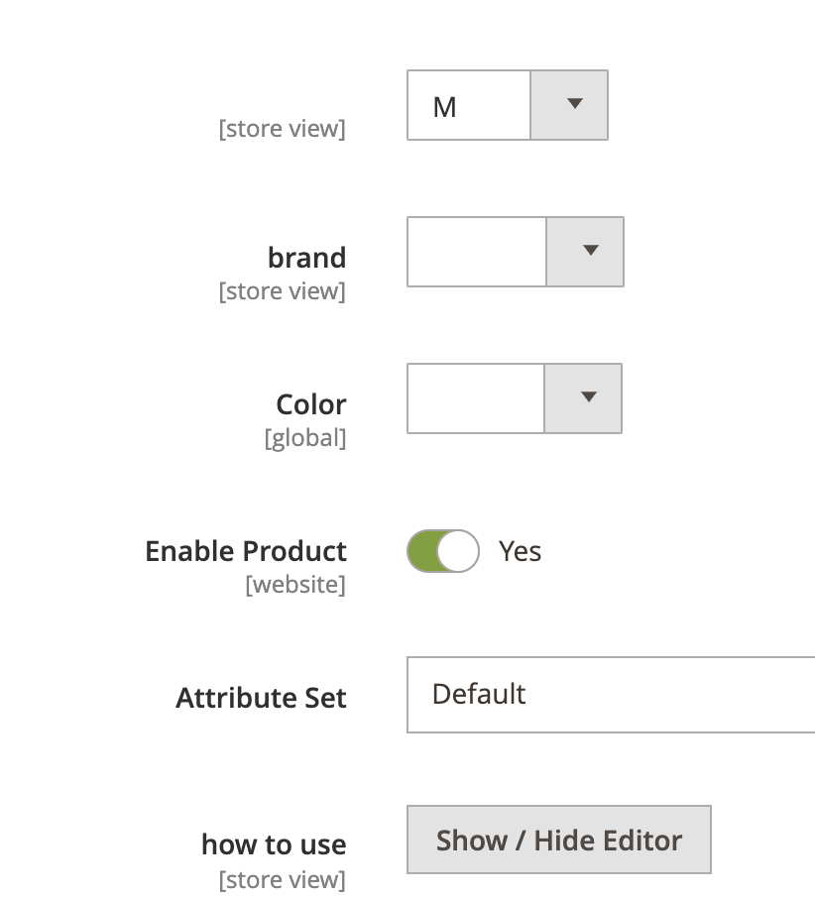Click the Enable Product label

point(246,551)
